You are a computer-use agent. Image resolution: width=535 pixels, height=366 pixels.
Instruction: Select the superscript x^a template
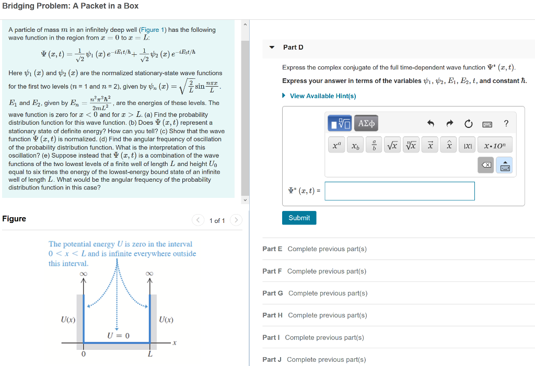point(336,145)
